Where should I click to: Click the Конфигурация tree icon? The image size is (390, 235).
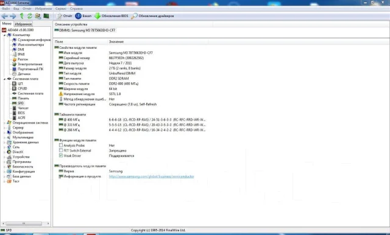coord(9,172)
